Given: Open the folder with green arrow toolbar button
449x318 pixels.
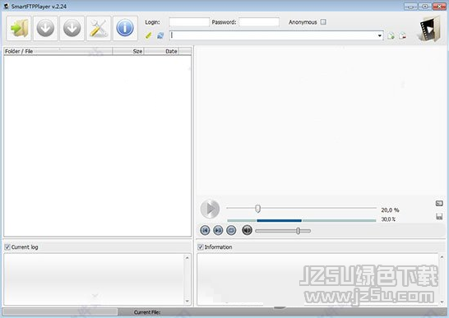Looking at the screenshot, I should [19, 28].
